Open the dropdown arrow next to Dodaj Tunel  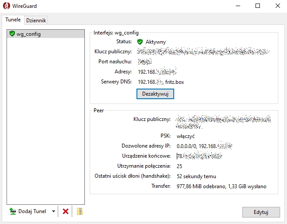[53, 211]
